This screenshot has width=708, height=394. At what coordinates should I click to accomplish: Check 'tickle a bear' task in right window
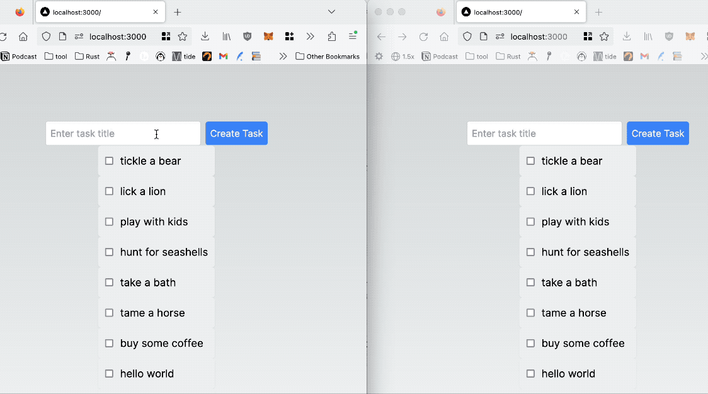(530, 161)
